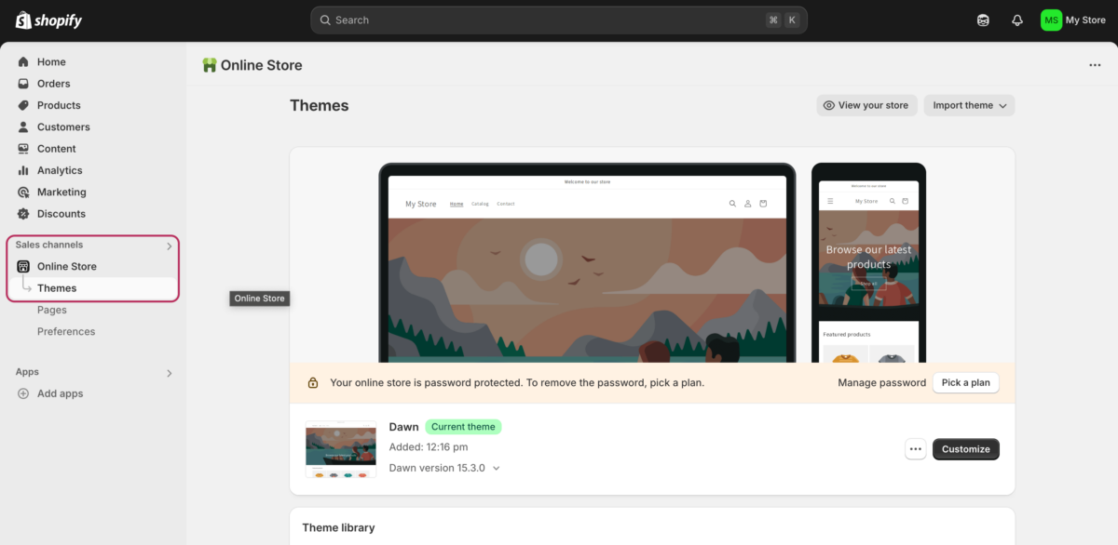Click the plus icon beside Add apps
The width and height of the screenshot is (1118, 545).
pyautogui.click(x=23, y=393)
